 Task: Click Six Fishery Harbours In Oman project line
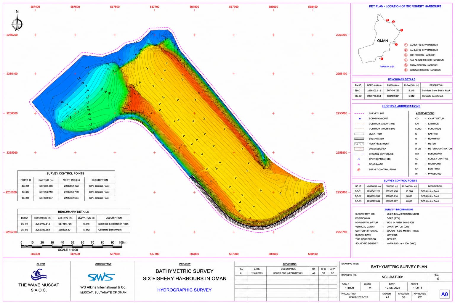point(185,278)
